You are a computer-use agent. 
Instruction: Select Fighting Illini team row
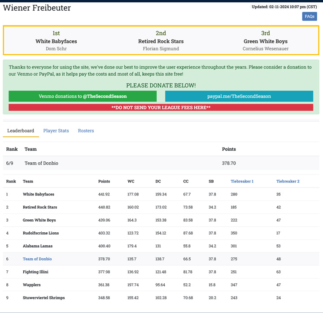tap(161, 272)
